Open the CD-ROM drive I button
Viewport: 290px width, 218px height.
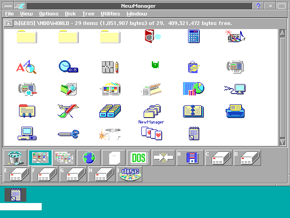(x=130, y=174)
